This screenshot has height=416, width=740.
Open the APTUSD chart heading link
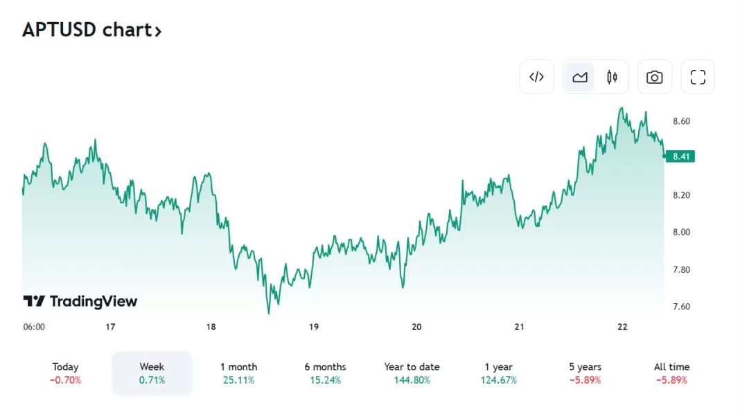(x=87, y=30)
